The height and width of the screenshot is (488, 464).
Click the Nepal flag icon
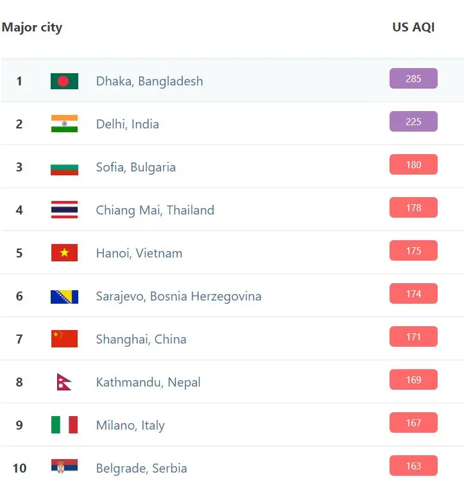tap(64, 382)
